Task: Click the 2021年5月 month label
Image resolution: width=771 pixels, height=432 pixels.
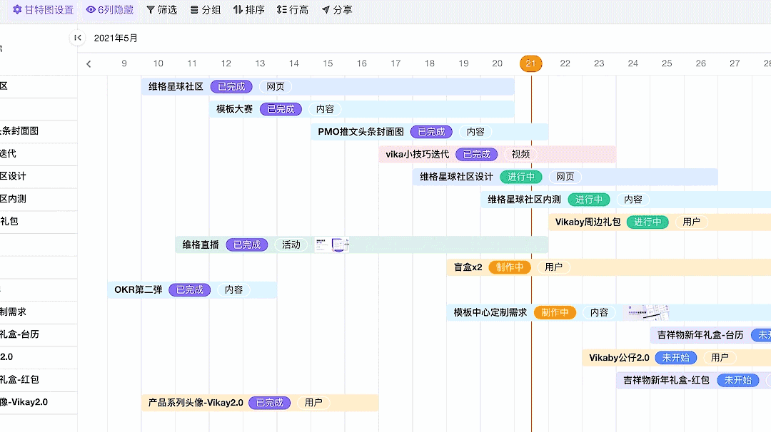Action: coord(116,38)
